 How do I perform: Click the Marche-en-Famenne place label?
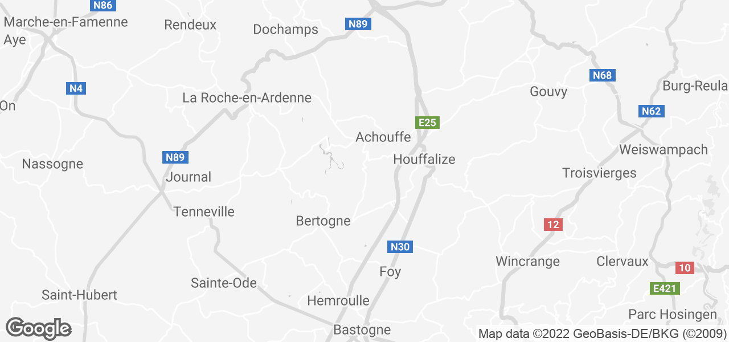click(x=65, y=22)
